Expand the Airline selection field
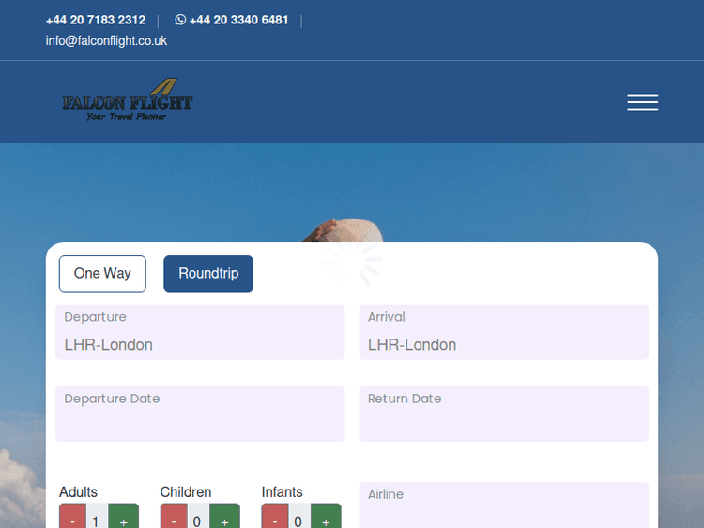704x528 pixels. point(503,506)
